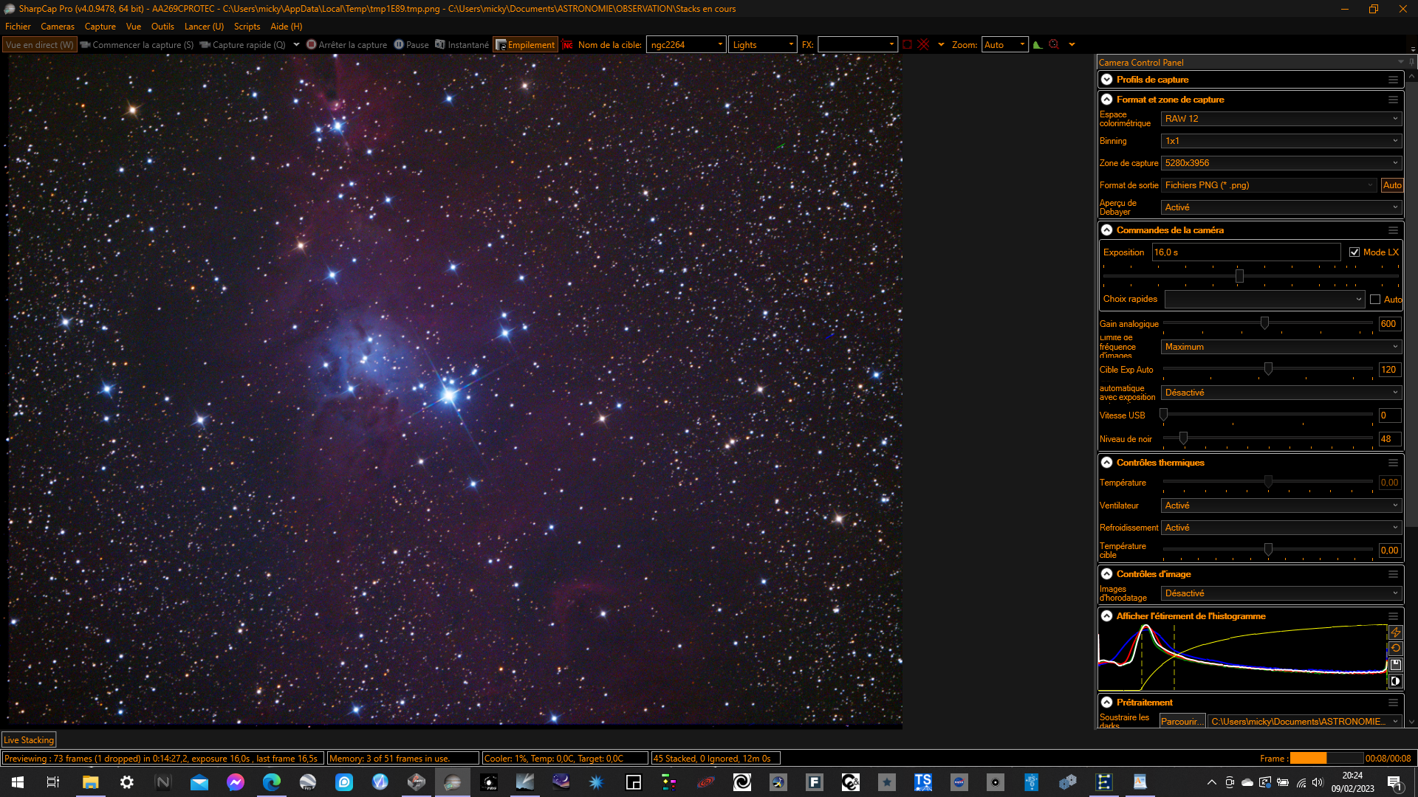Click the red focus magnifier icon
This screenshot has height=797, width=1418.
1055,45
